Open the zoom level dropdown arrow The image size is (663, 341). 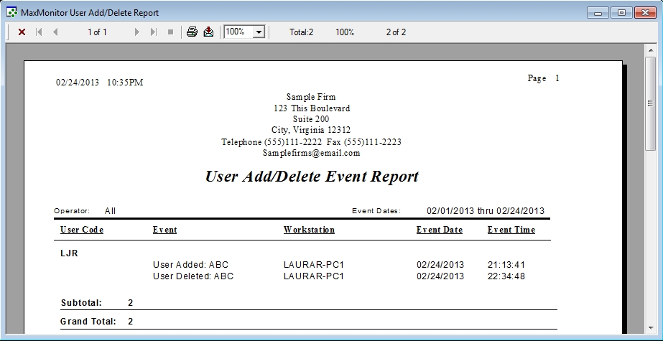(259, 32)
